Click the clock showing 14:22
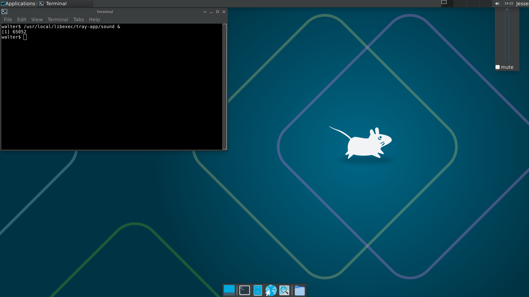 coord(509,4)
